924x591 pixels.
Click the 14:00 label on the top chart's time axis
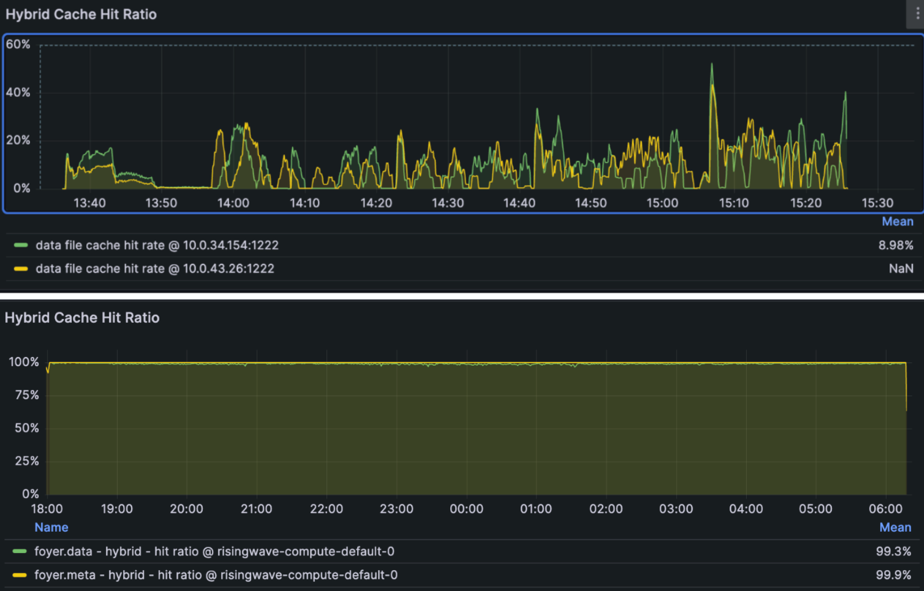pos(233,203)
